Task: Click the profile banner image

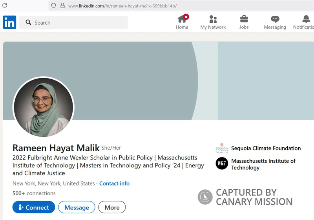Action: pos(159,81)
